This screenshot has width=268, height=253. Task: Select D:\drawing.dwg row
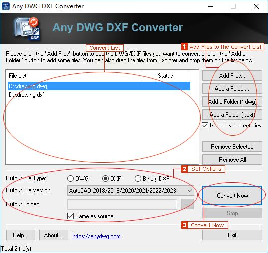(x=99, y=86)
